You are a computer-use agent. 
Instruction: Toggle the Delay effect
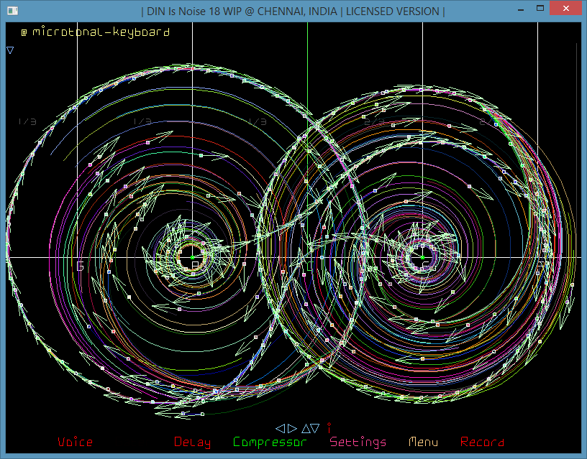(x=192, y=442)
